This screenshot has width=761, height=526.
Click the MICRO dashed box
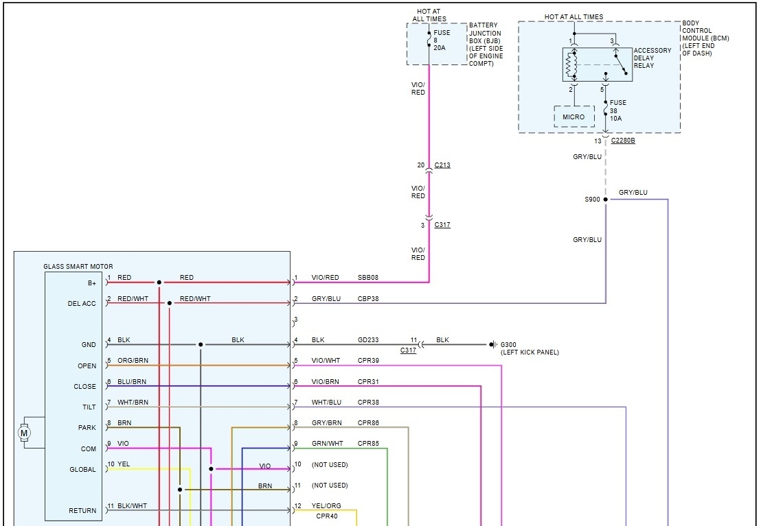tap(573, 117)
